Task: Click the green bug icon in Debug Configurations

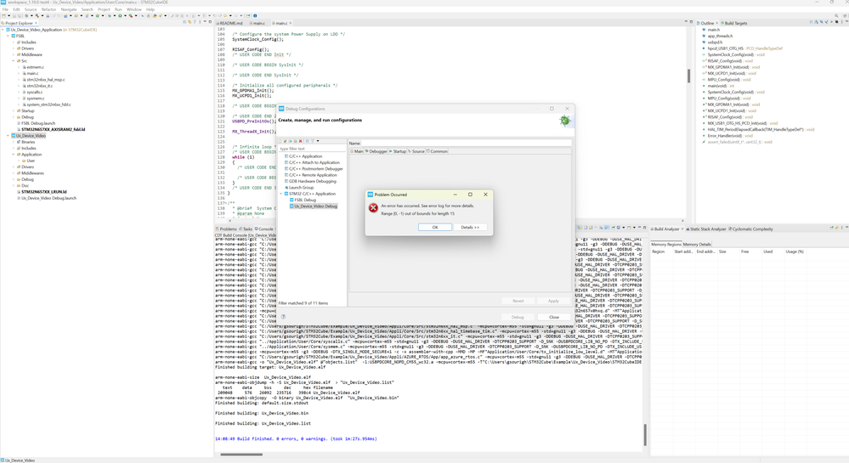Action: [x=565, y=121]
